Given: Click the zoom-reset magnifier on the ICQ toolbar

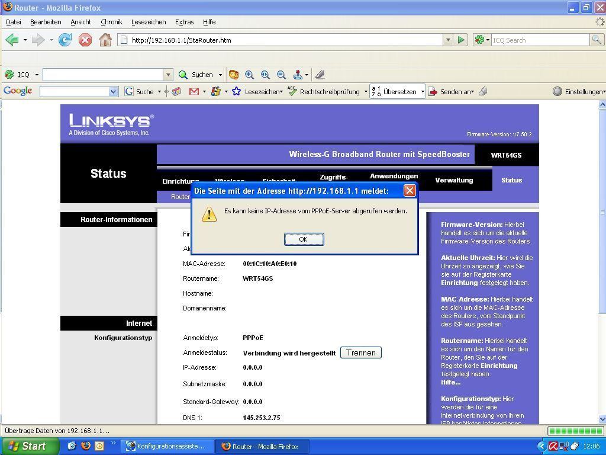Looking at the screenshot, I should point(265,74).
